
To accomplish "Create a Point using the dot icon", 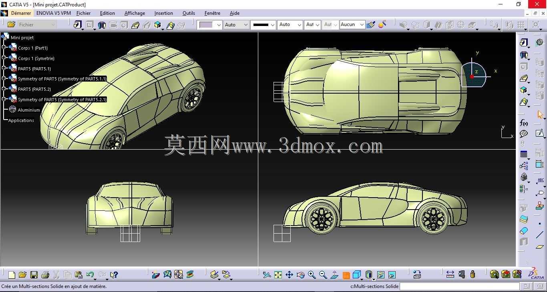I will pos(540,224).
